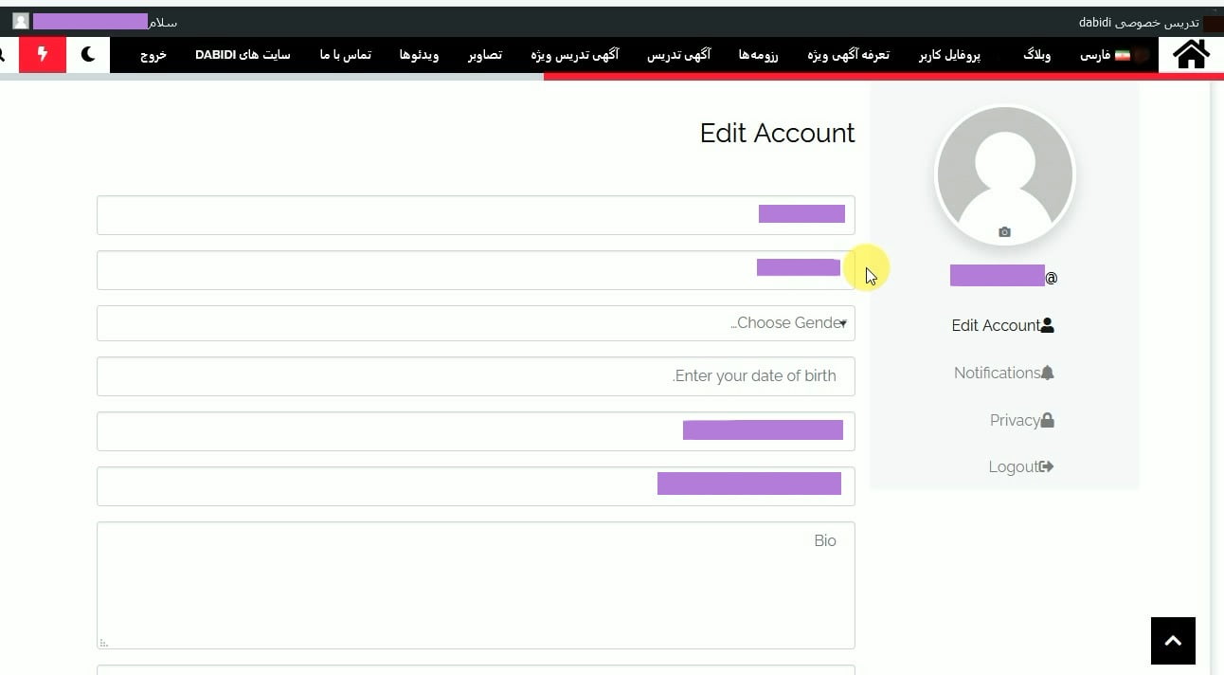This screenshot has height=675, width=1224.
Task: Open the Privacy settings in the sidebar
Action: click(1021, 420)
